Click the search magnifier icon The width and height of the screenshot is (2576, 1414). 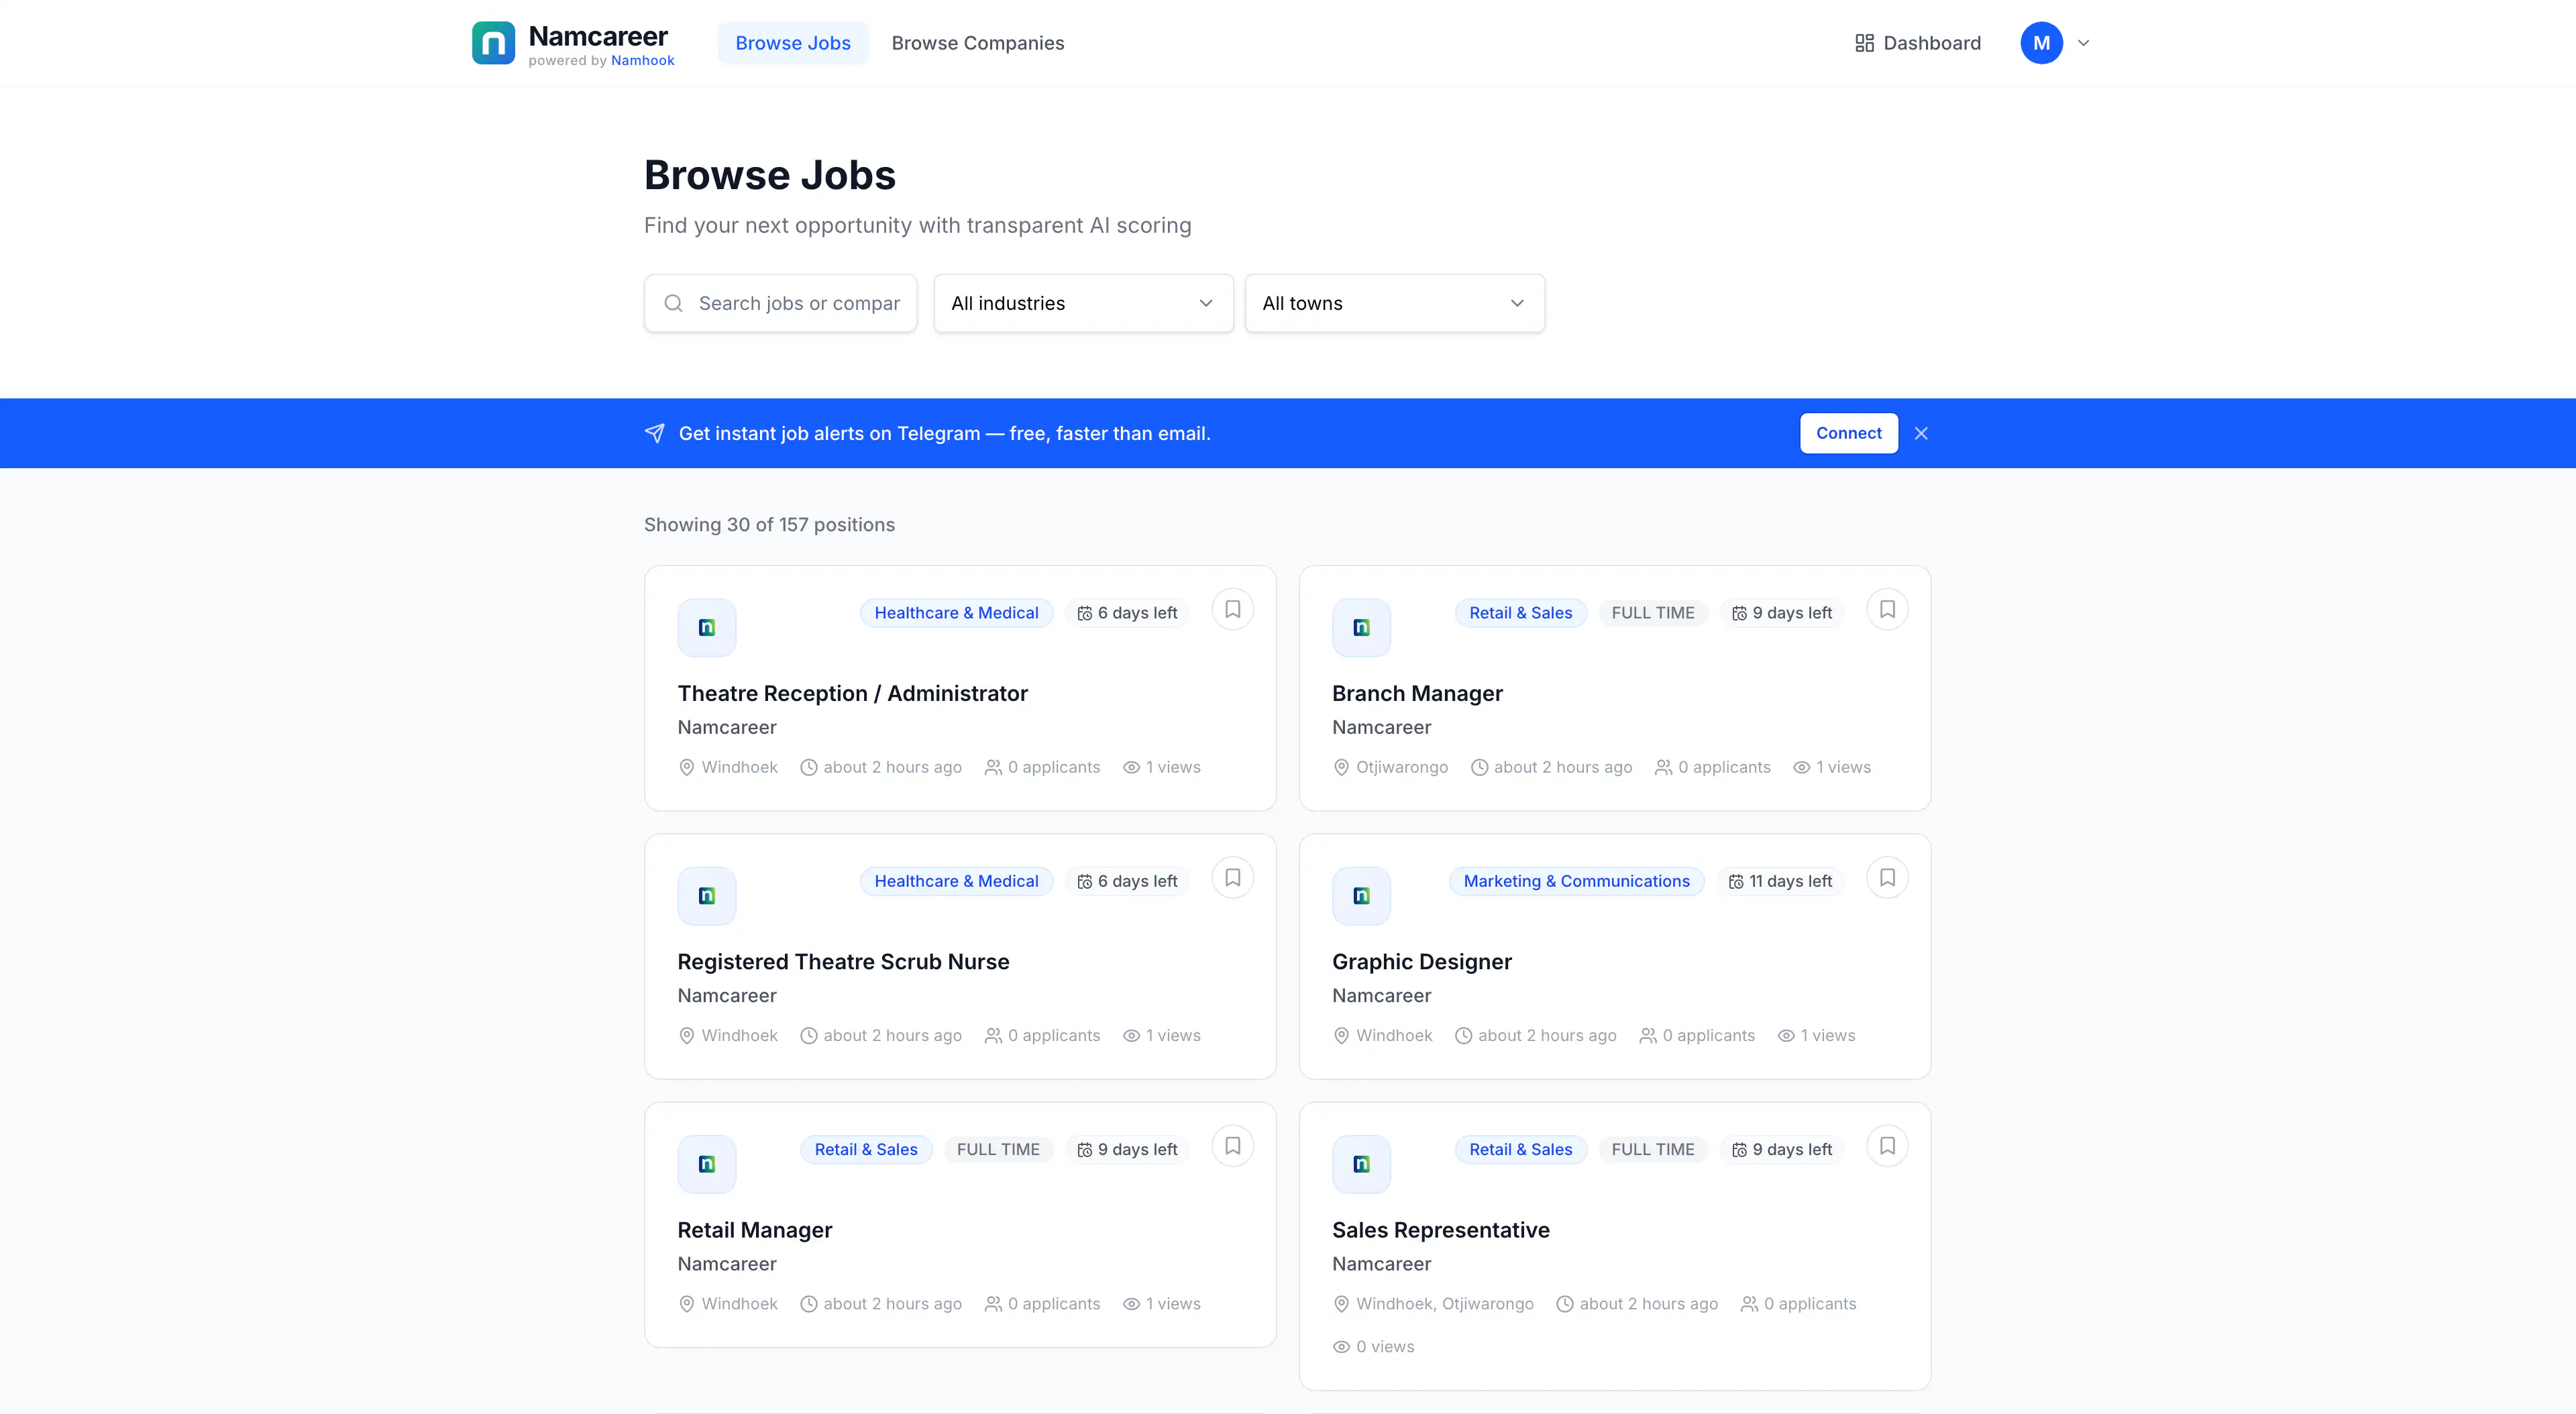pyautogui.click(x=673, y=303)
